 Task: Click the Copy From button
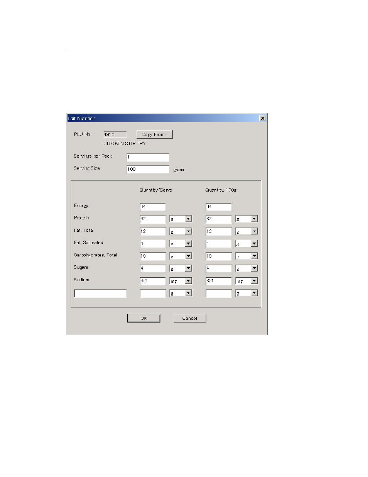pyautogui.click(x=154, y=134)
